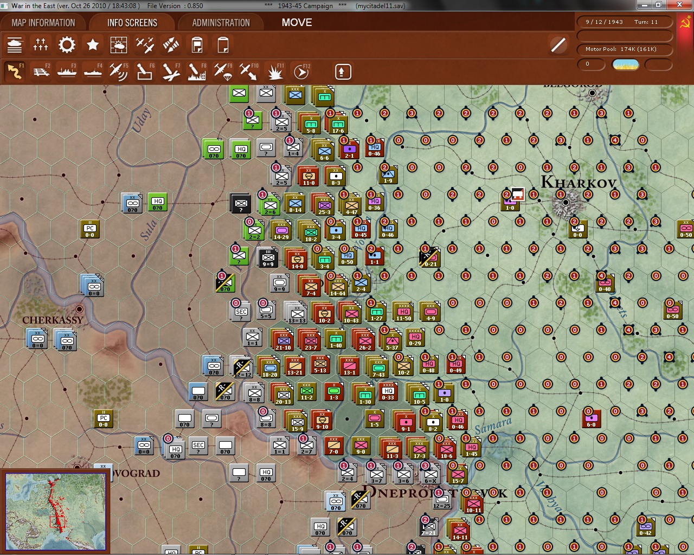Select the 5-37 armor counter
Image resolution: width=694 pixels, height=555 pixels.
(391, 340)
